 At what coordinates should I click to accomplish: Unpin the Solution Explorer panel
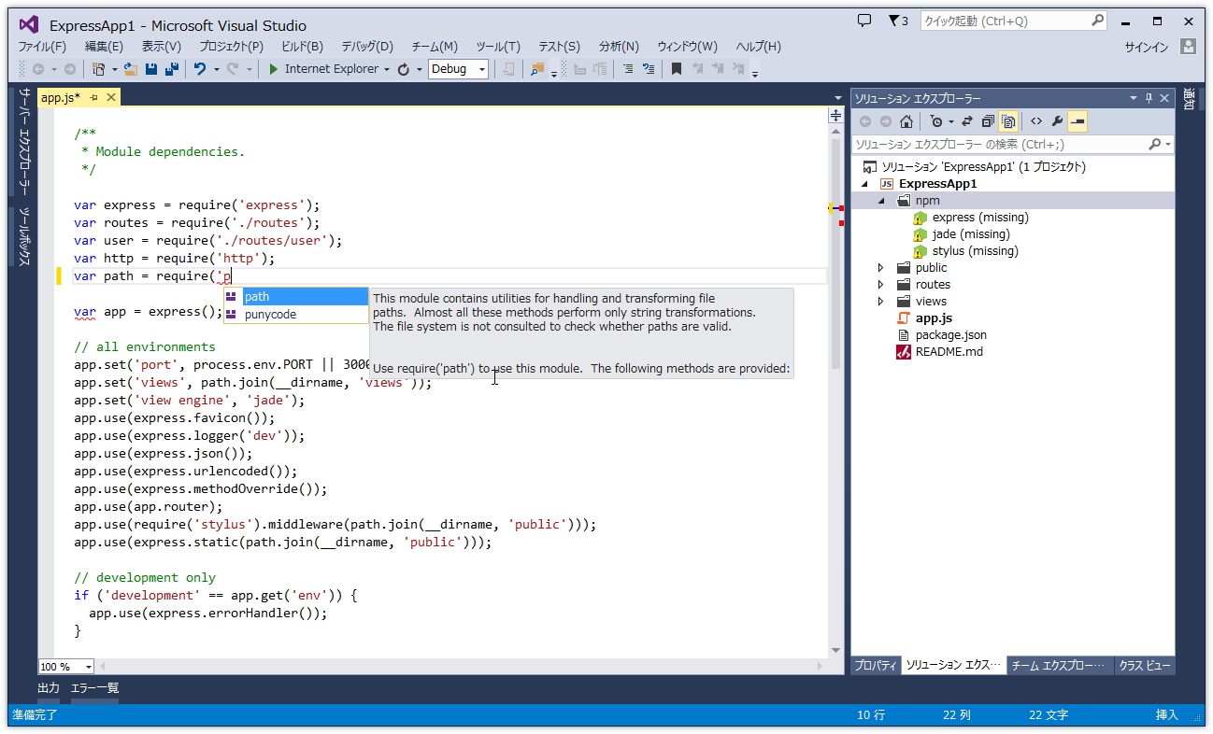pos(1147,97)
